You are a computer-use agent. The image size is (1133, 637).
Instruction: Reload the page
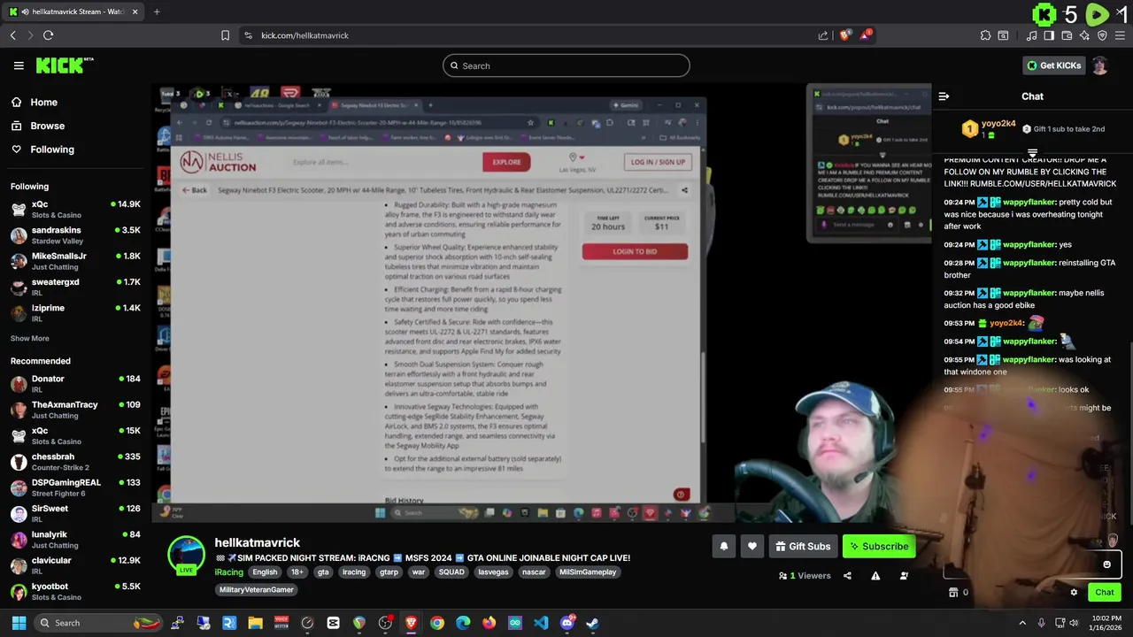click(x=48, y=35)
